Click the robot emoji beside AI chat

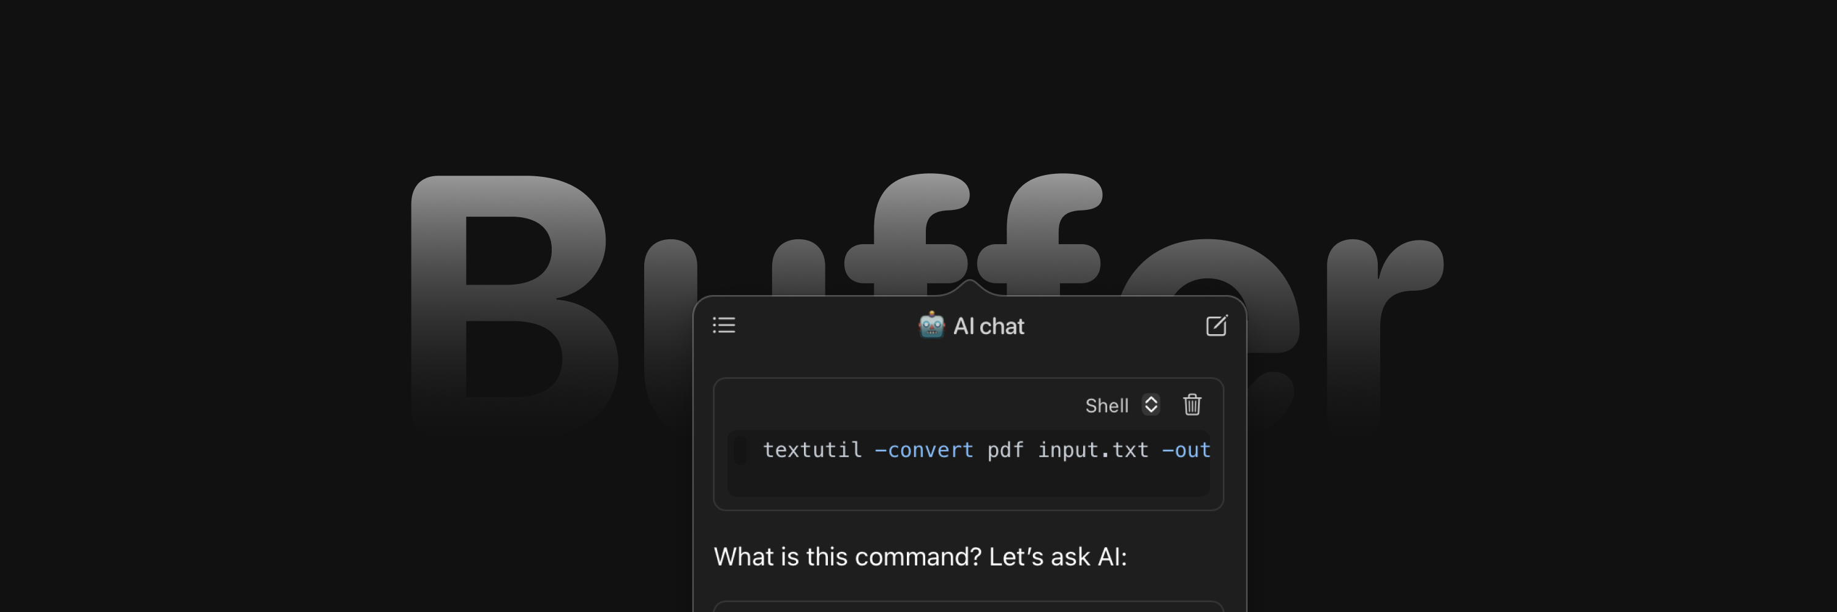click(931, 326)
